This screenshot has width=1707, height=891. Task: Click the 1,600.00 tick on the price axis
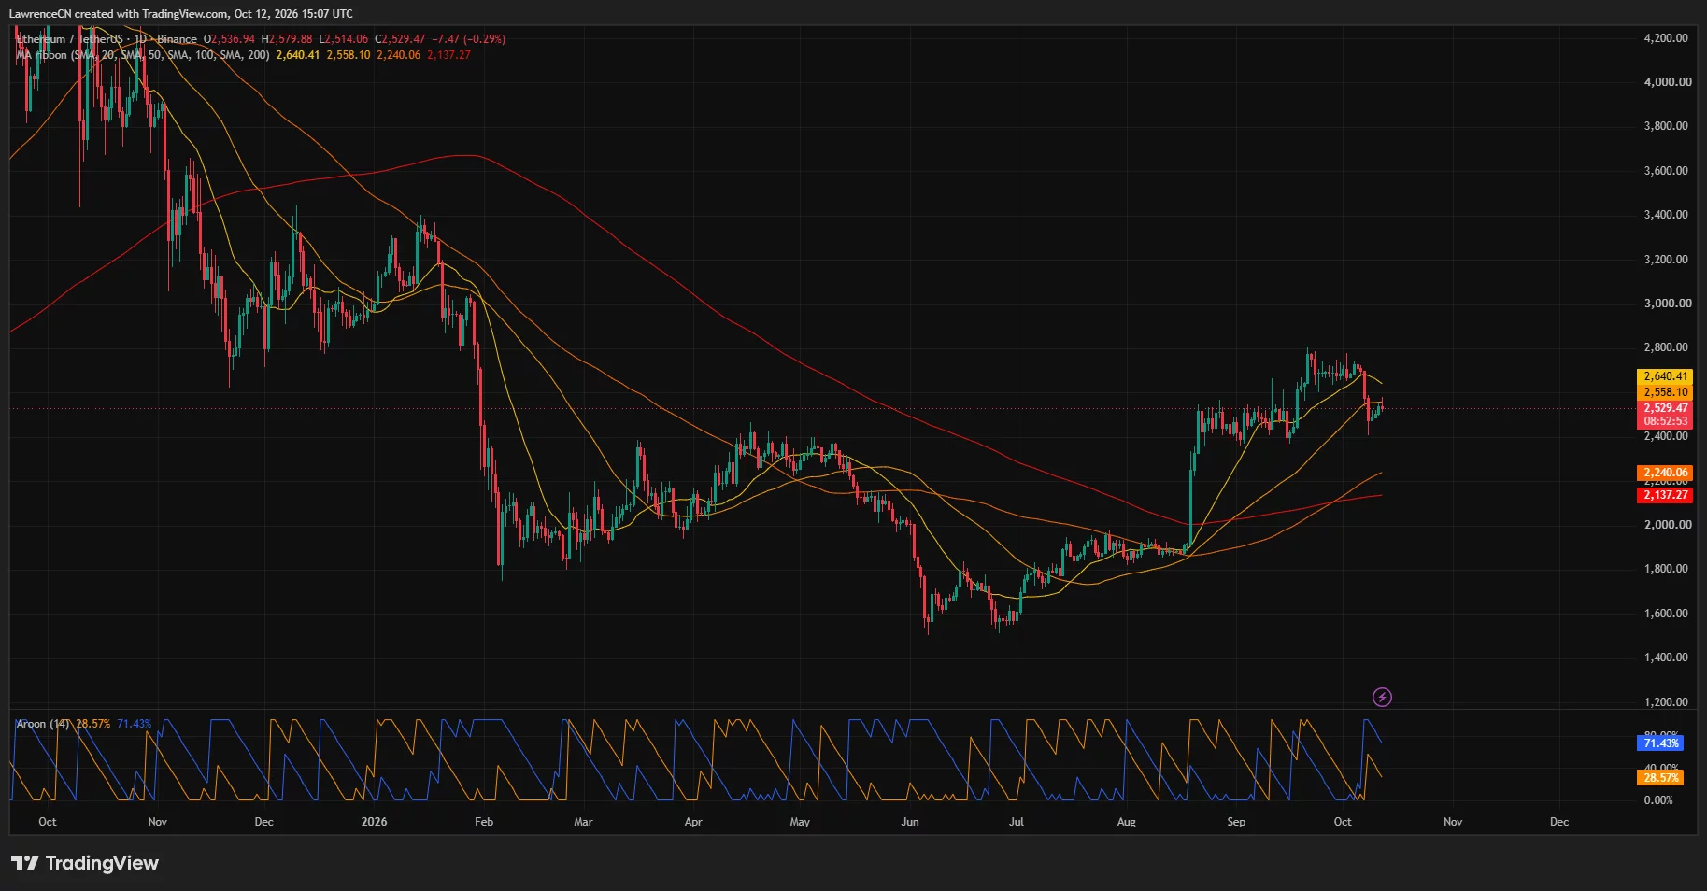coord(1666,614)
